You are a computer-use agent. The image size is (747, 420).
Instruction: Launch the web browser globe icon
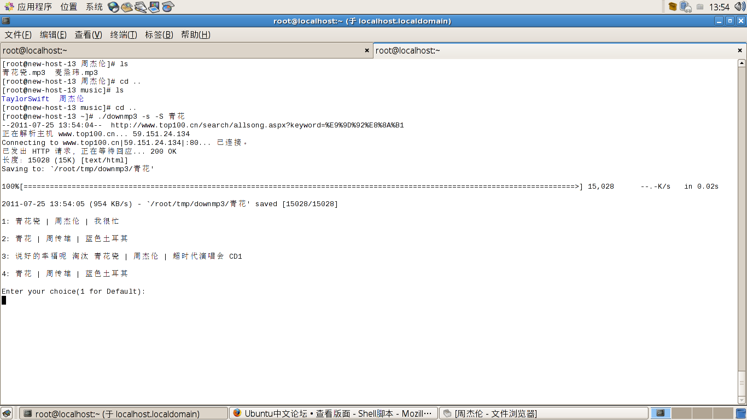114,7
